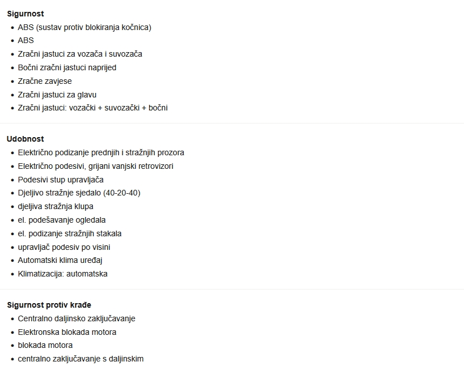The width and height of the screenshot is (464, 370).
Task: Click the Podesivi stup upravljača item
Action: (x=61, y=180)
